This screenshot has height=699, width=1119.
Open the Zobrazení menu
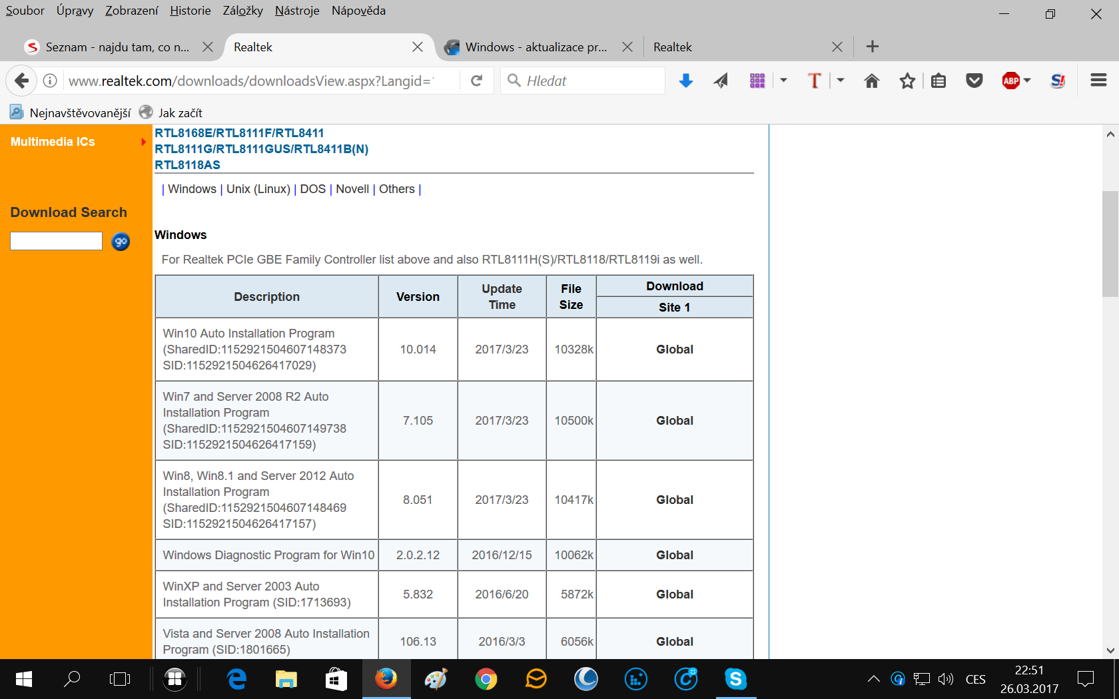pyautogui.click(x=131, y=11)
